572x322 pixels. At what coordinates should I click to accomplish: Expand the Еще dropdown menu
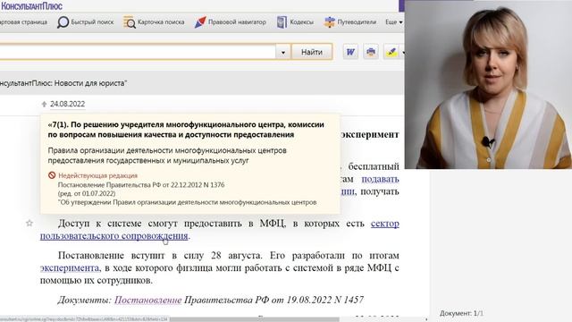(x=394, y=22)
